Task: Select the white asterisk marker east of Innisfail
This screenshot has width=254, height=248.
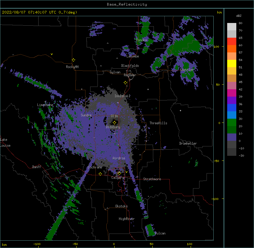Action: pyautogui.click(x=148, y=90)
